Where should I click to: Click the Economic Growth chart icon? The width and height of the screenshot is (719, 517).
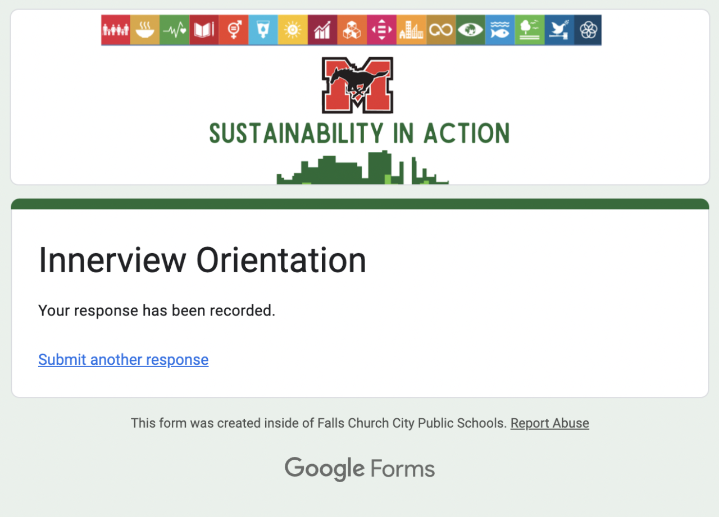(322, 30)
